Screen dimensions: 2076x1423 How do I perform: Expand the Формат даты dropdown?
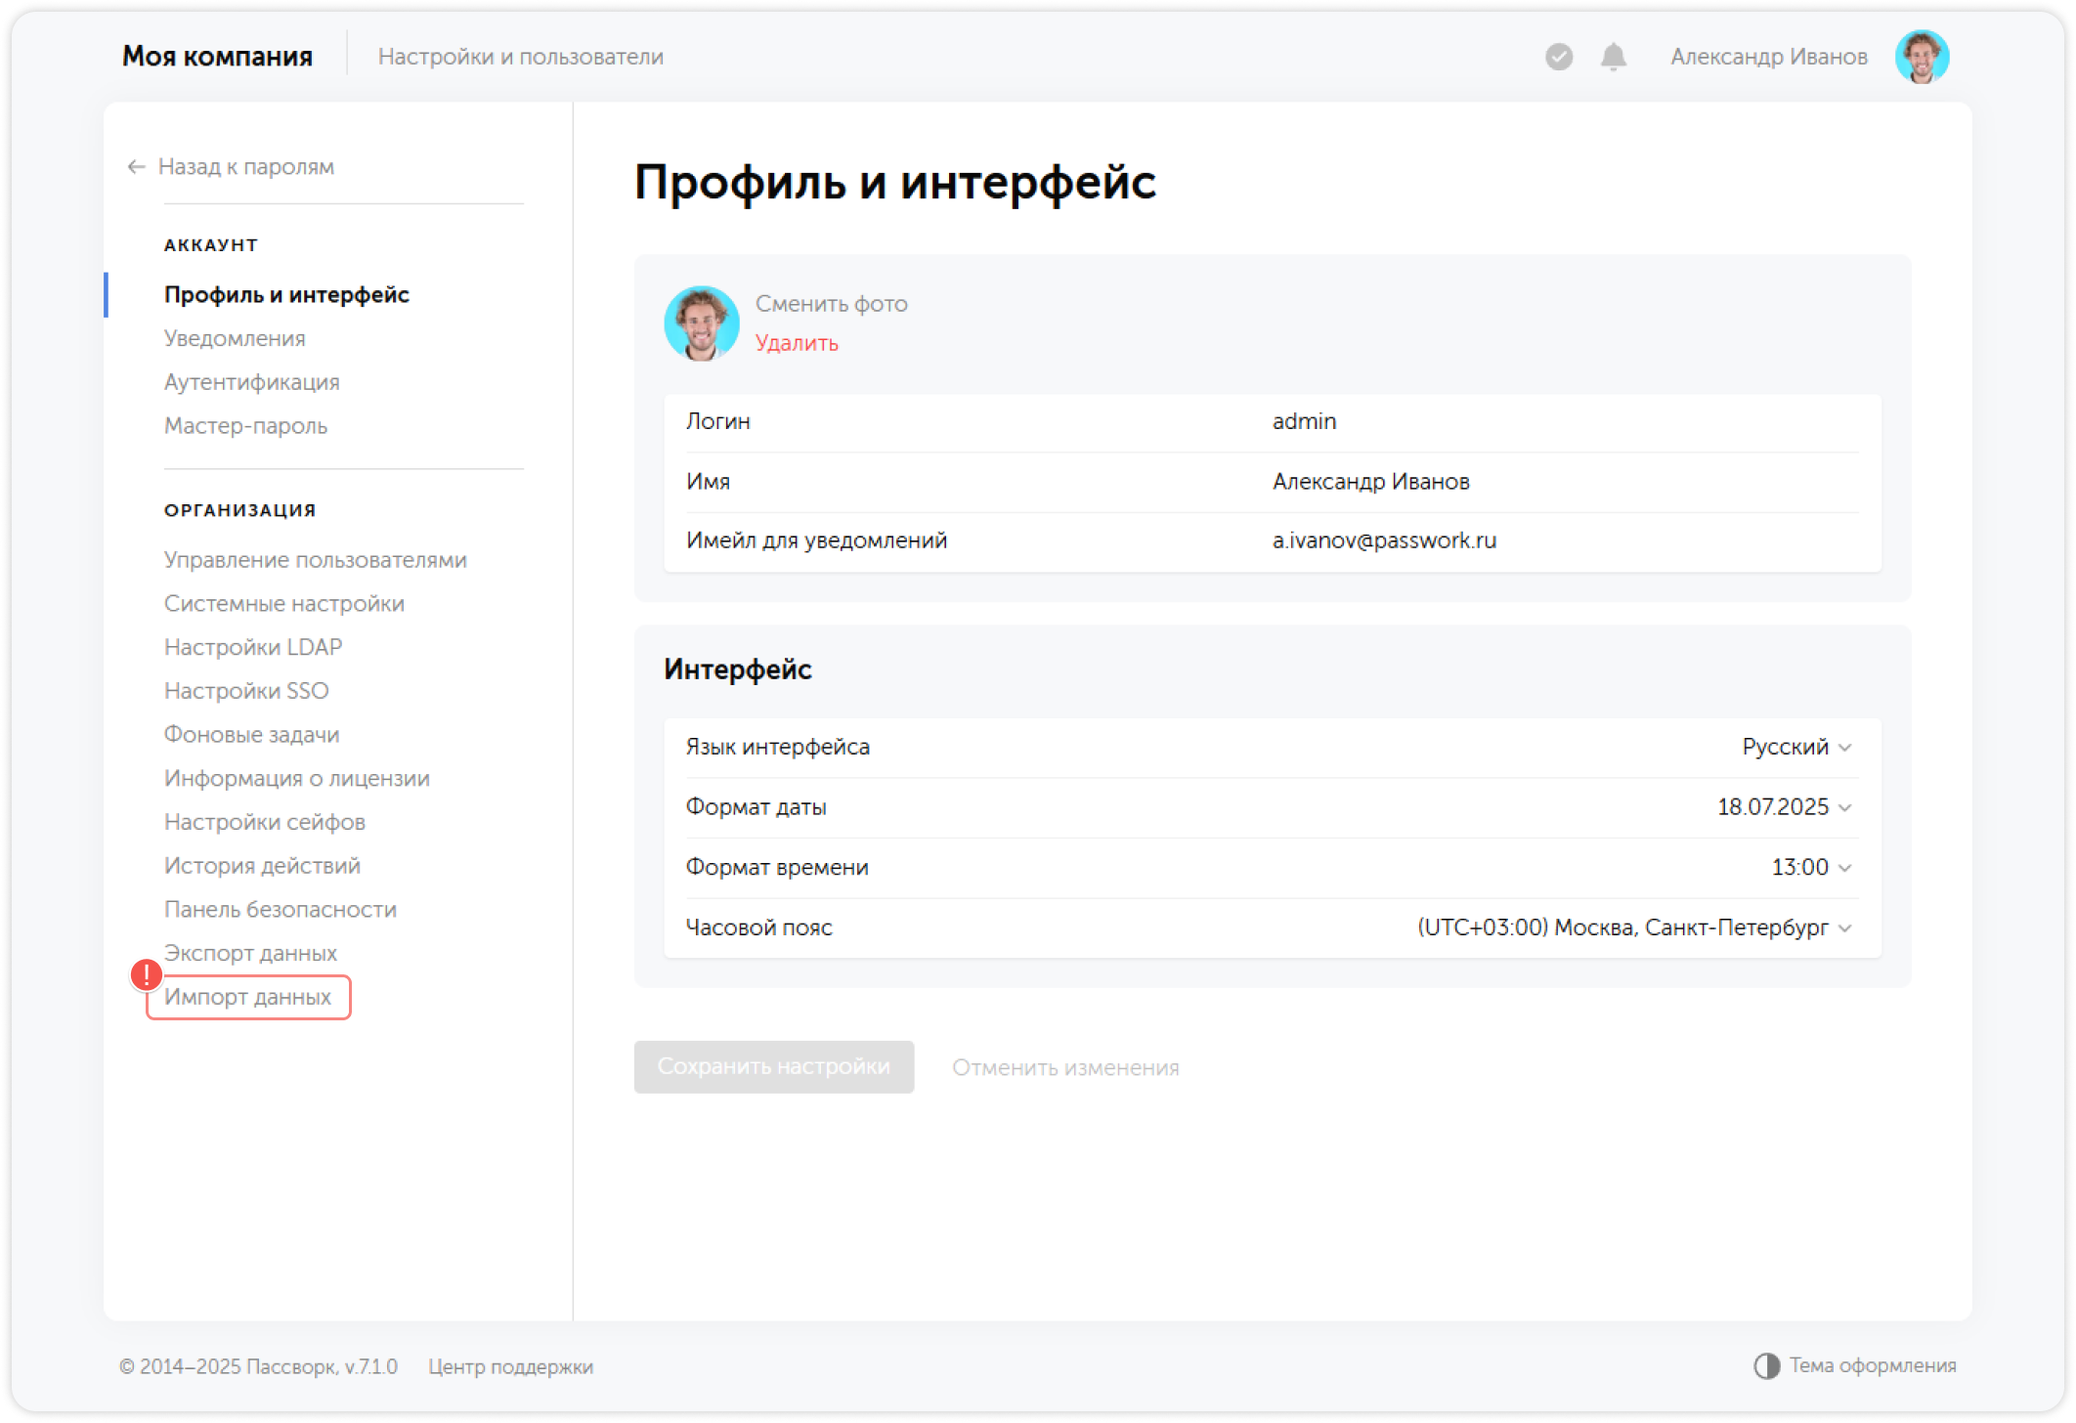pos(1783,806)
